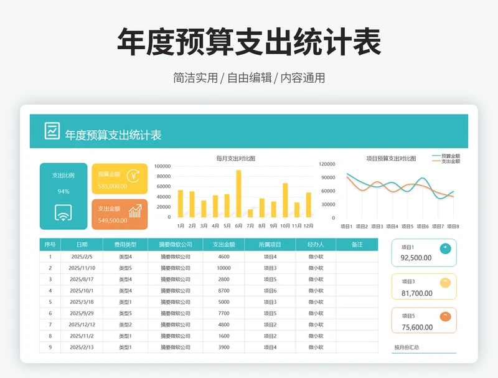
Task: Click the 按月份汇总 label
Action: [x=406, y=347]
